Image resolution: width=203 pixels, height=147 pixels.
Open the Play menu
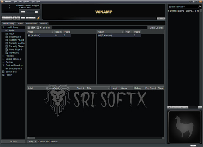pyautogui.click(x=20, y=2)
